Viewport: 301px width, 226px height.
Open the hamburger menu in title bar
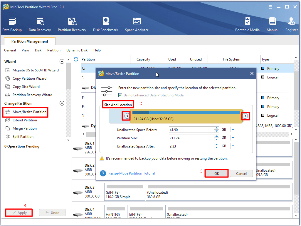[270, 7]
